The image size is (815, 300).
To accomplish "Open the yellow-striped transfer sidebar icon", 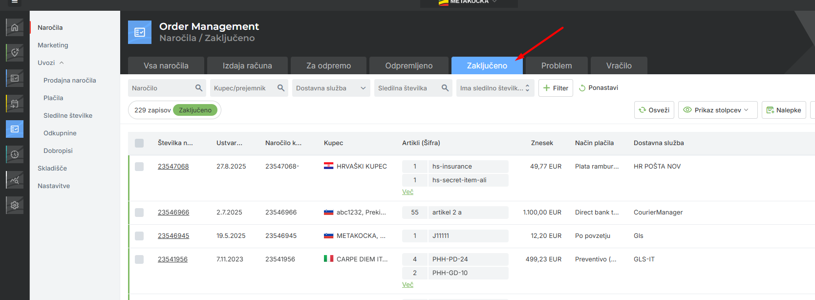I will coord(15,104).
